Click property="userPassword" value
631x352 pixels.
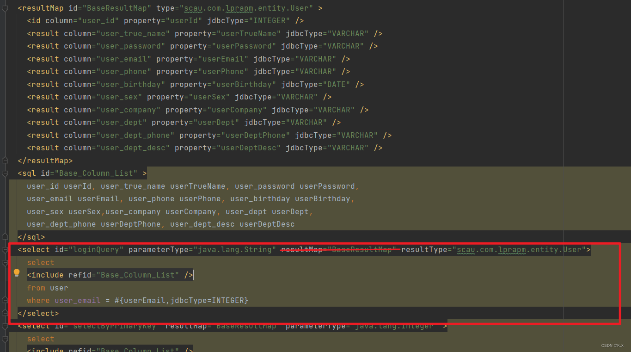pyautogui.click(x=223, y=46)
